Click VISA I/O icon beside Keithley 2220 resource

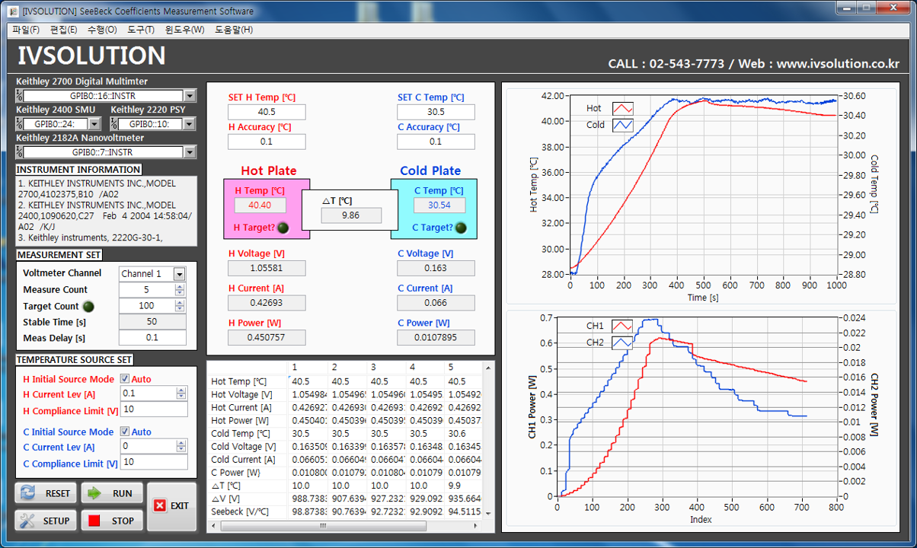(115, 124)
